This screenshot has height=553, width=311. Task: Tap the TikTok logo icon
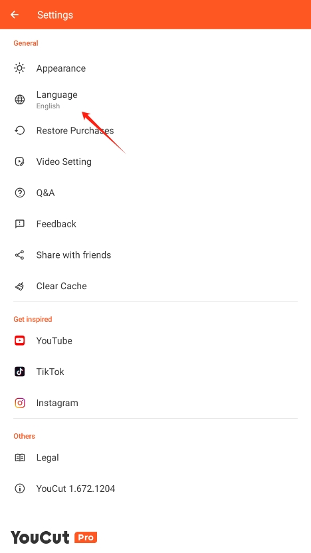20,372
